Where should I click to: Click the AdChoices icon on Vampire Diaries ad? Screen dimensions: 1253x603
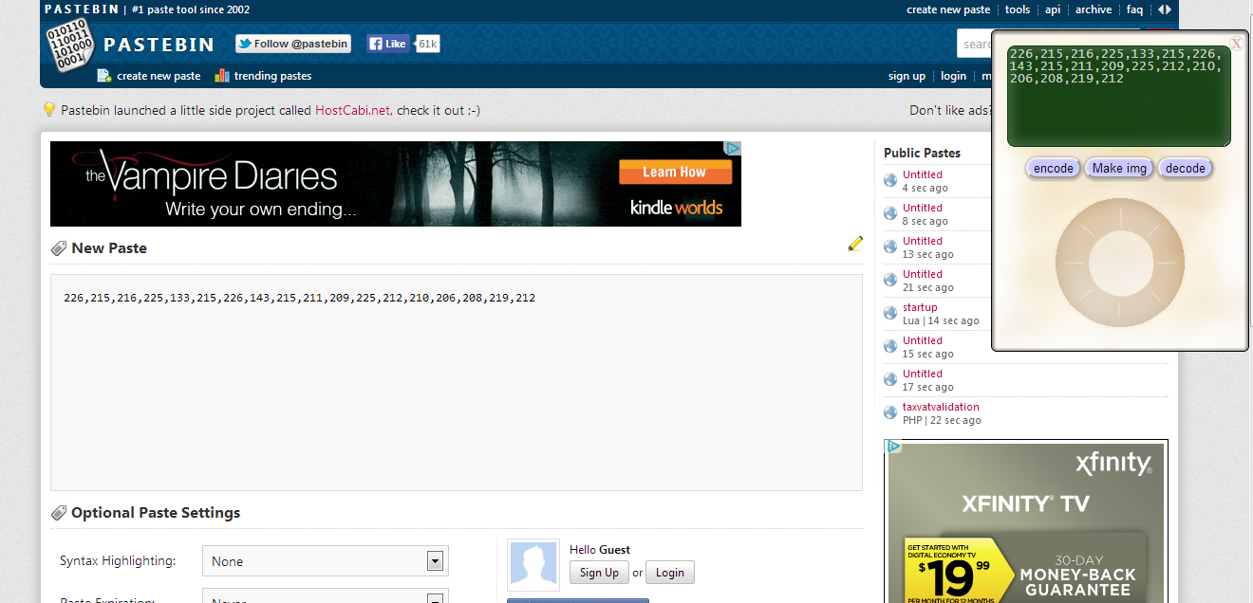tap(733, 148)
